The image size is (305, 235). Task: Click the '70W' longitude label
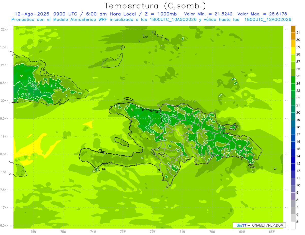tap(212, 231)
